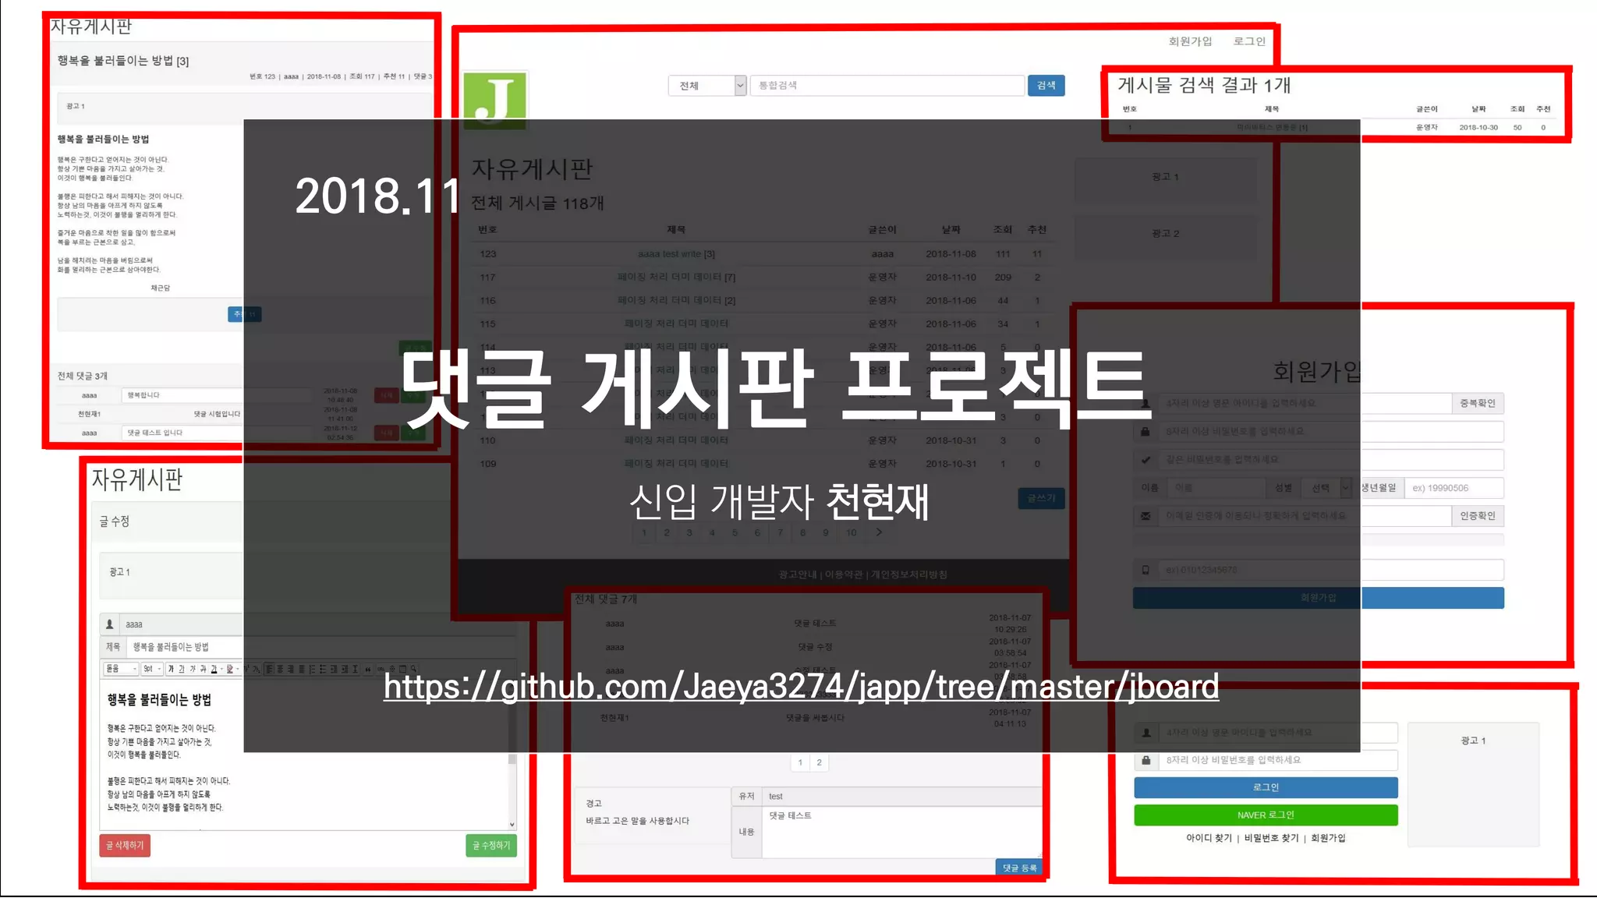1597x898 pixels.
Task: Open the 9pt font size dropdown
Action: coord(151,669)
